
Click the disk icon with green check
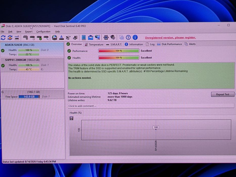point(39,38)
